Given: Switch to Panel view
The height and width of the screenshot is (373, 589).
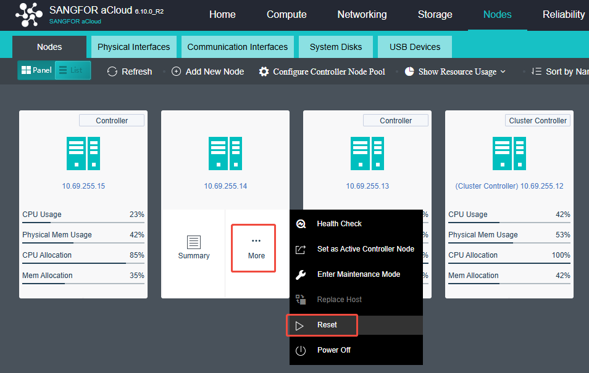Looking at the screenshot, I should pyautogui.click(x=36, y=70).
